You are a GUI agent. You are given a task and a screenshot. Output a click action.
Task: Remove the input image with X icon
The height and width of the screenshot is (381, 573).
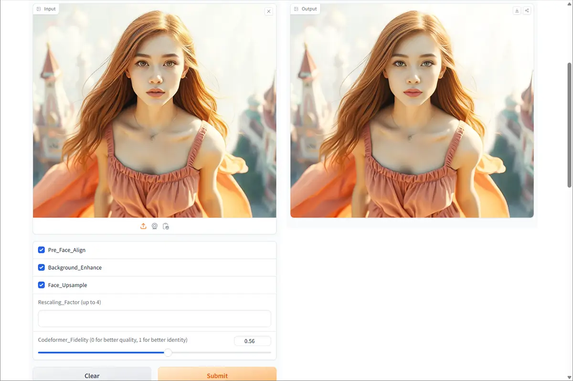(x=269, y=11)
